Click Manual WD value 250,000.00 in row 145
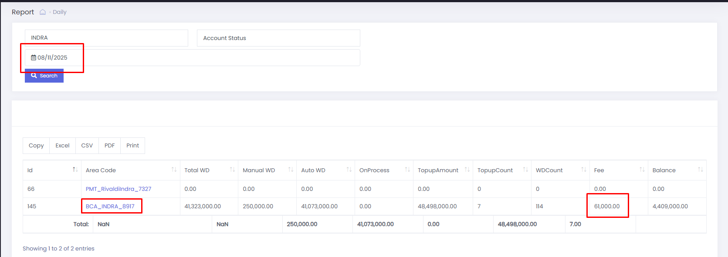 (x=258, y=206)
